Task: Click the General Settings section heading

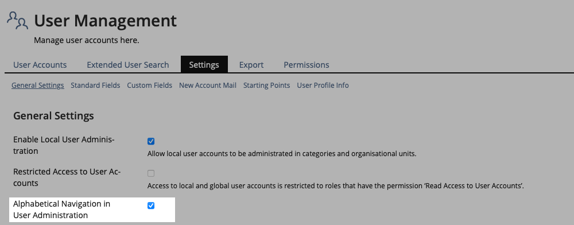Action: coord(53,115)
